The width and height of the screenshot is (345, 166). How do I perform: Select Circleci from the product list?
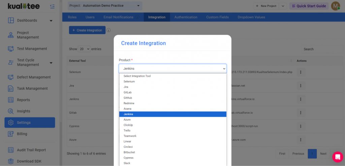point(173,147)
